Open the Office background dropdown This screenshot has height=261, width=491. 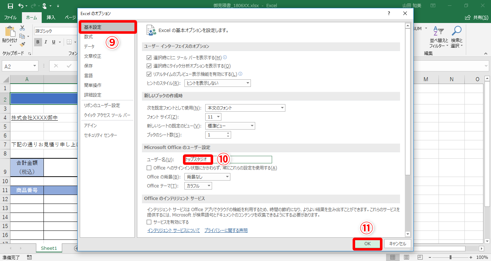point(207,177)
